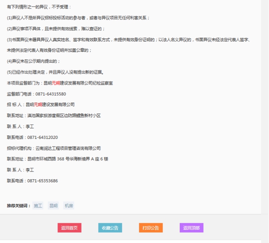Click rule (4) 异议未在公示期内提出的
This screenshot has width=269, height=243.
(33, 61)
